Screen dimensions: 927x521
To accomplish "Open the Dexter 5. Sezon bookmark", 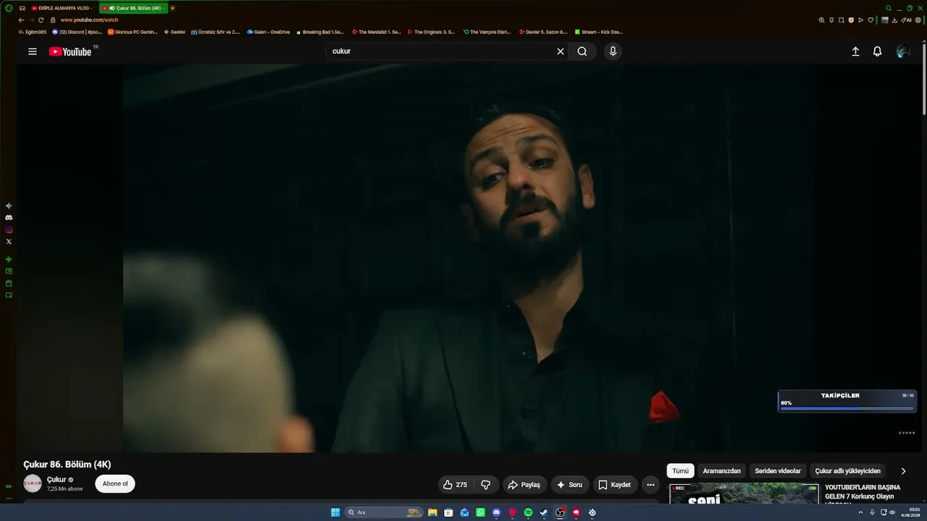I will [x=543, y=32].
